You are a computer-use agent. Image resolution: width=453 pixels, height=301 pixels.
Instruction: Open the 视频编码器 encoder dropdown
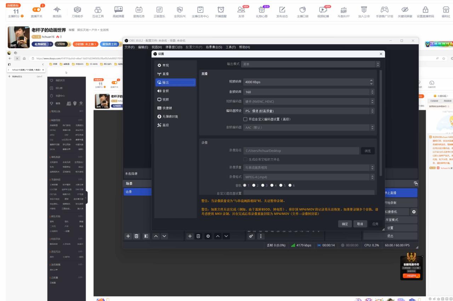[309, 102]
